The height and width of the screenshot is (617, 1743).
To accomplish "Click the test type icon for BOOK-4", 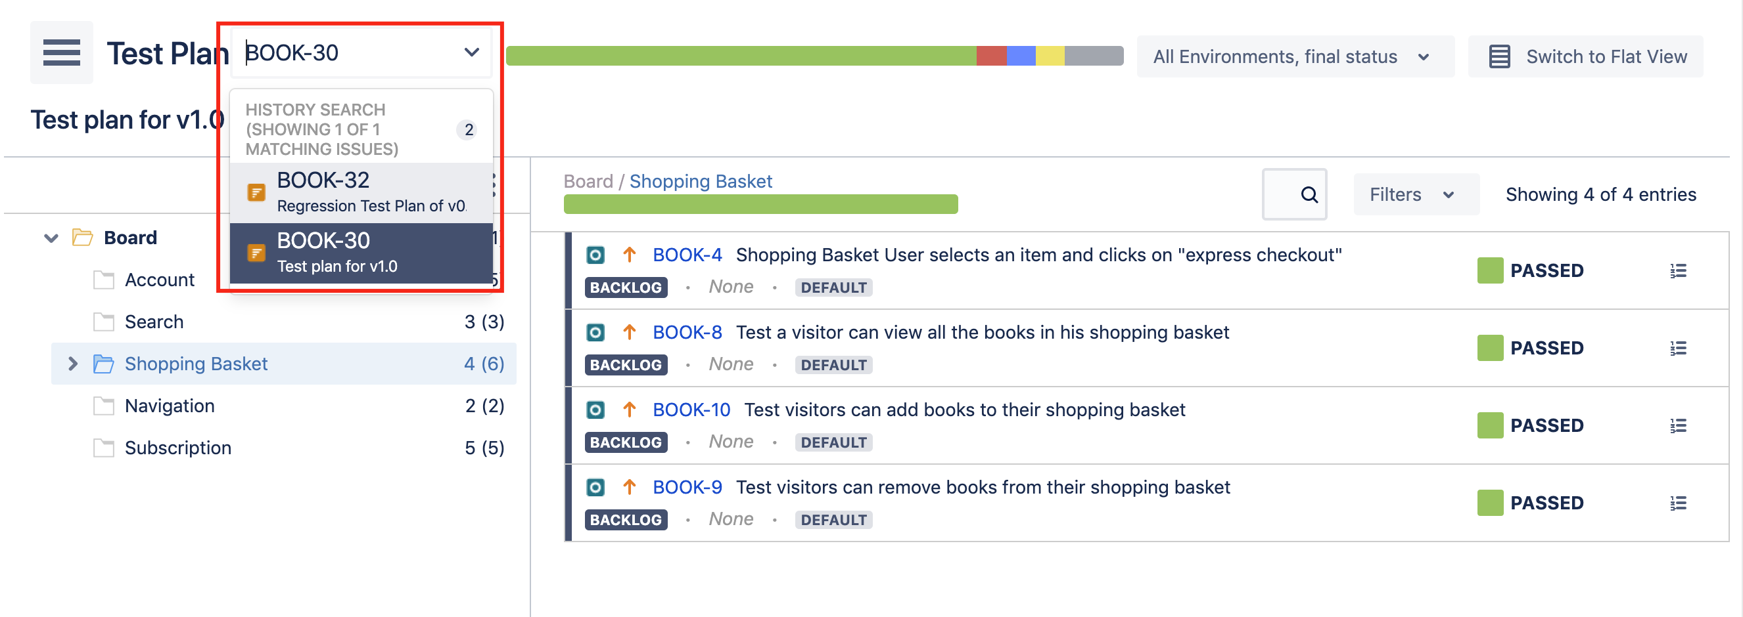I will tap(595, 255).
